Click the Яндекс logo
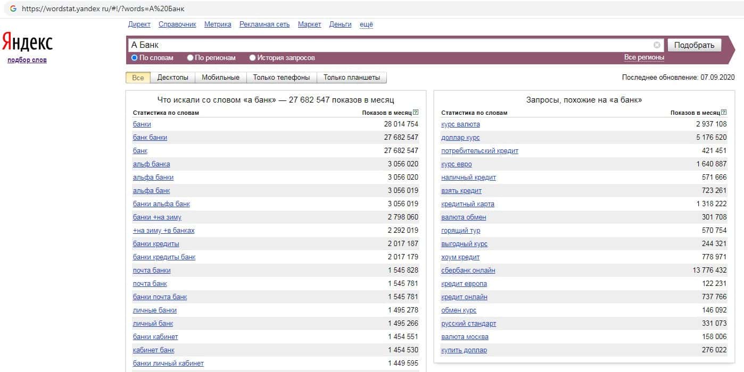Image resolution: width=744 pixels, height=372 pixels. (x=27, y=42)
